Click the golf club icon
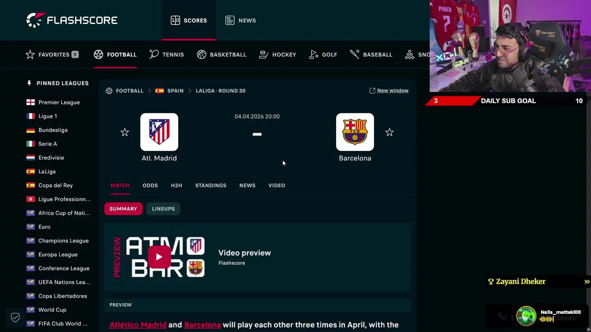591x332 pixels. [x=314, y=54]
